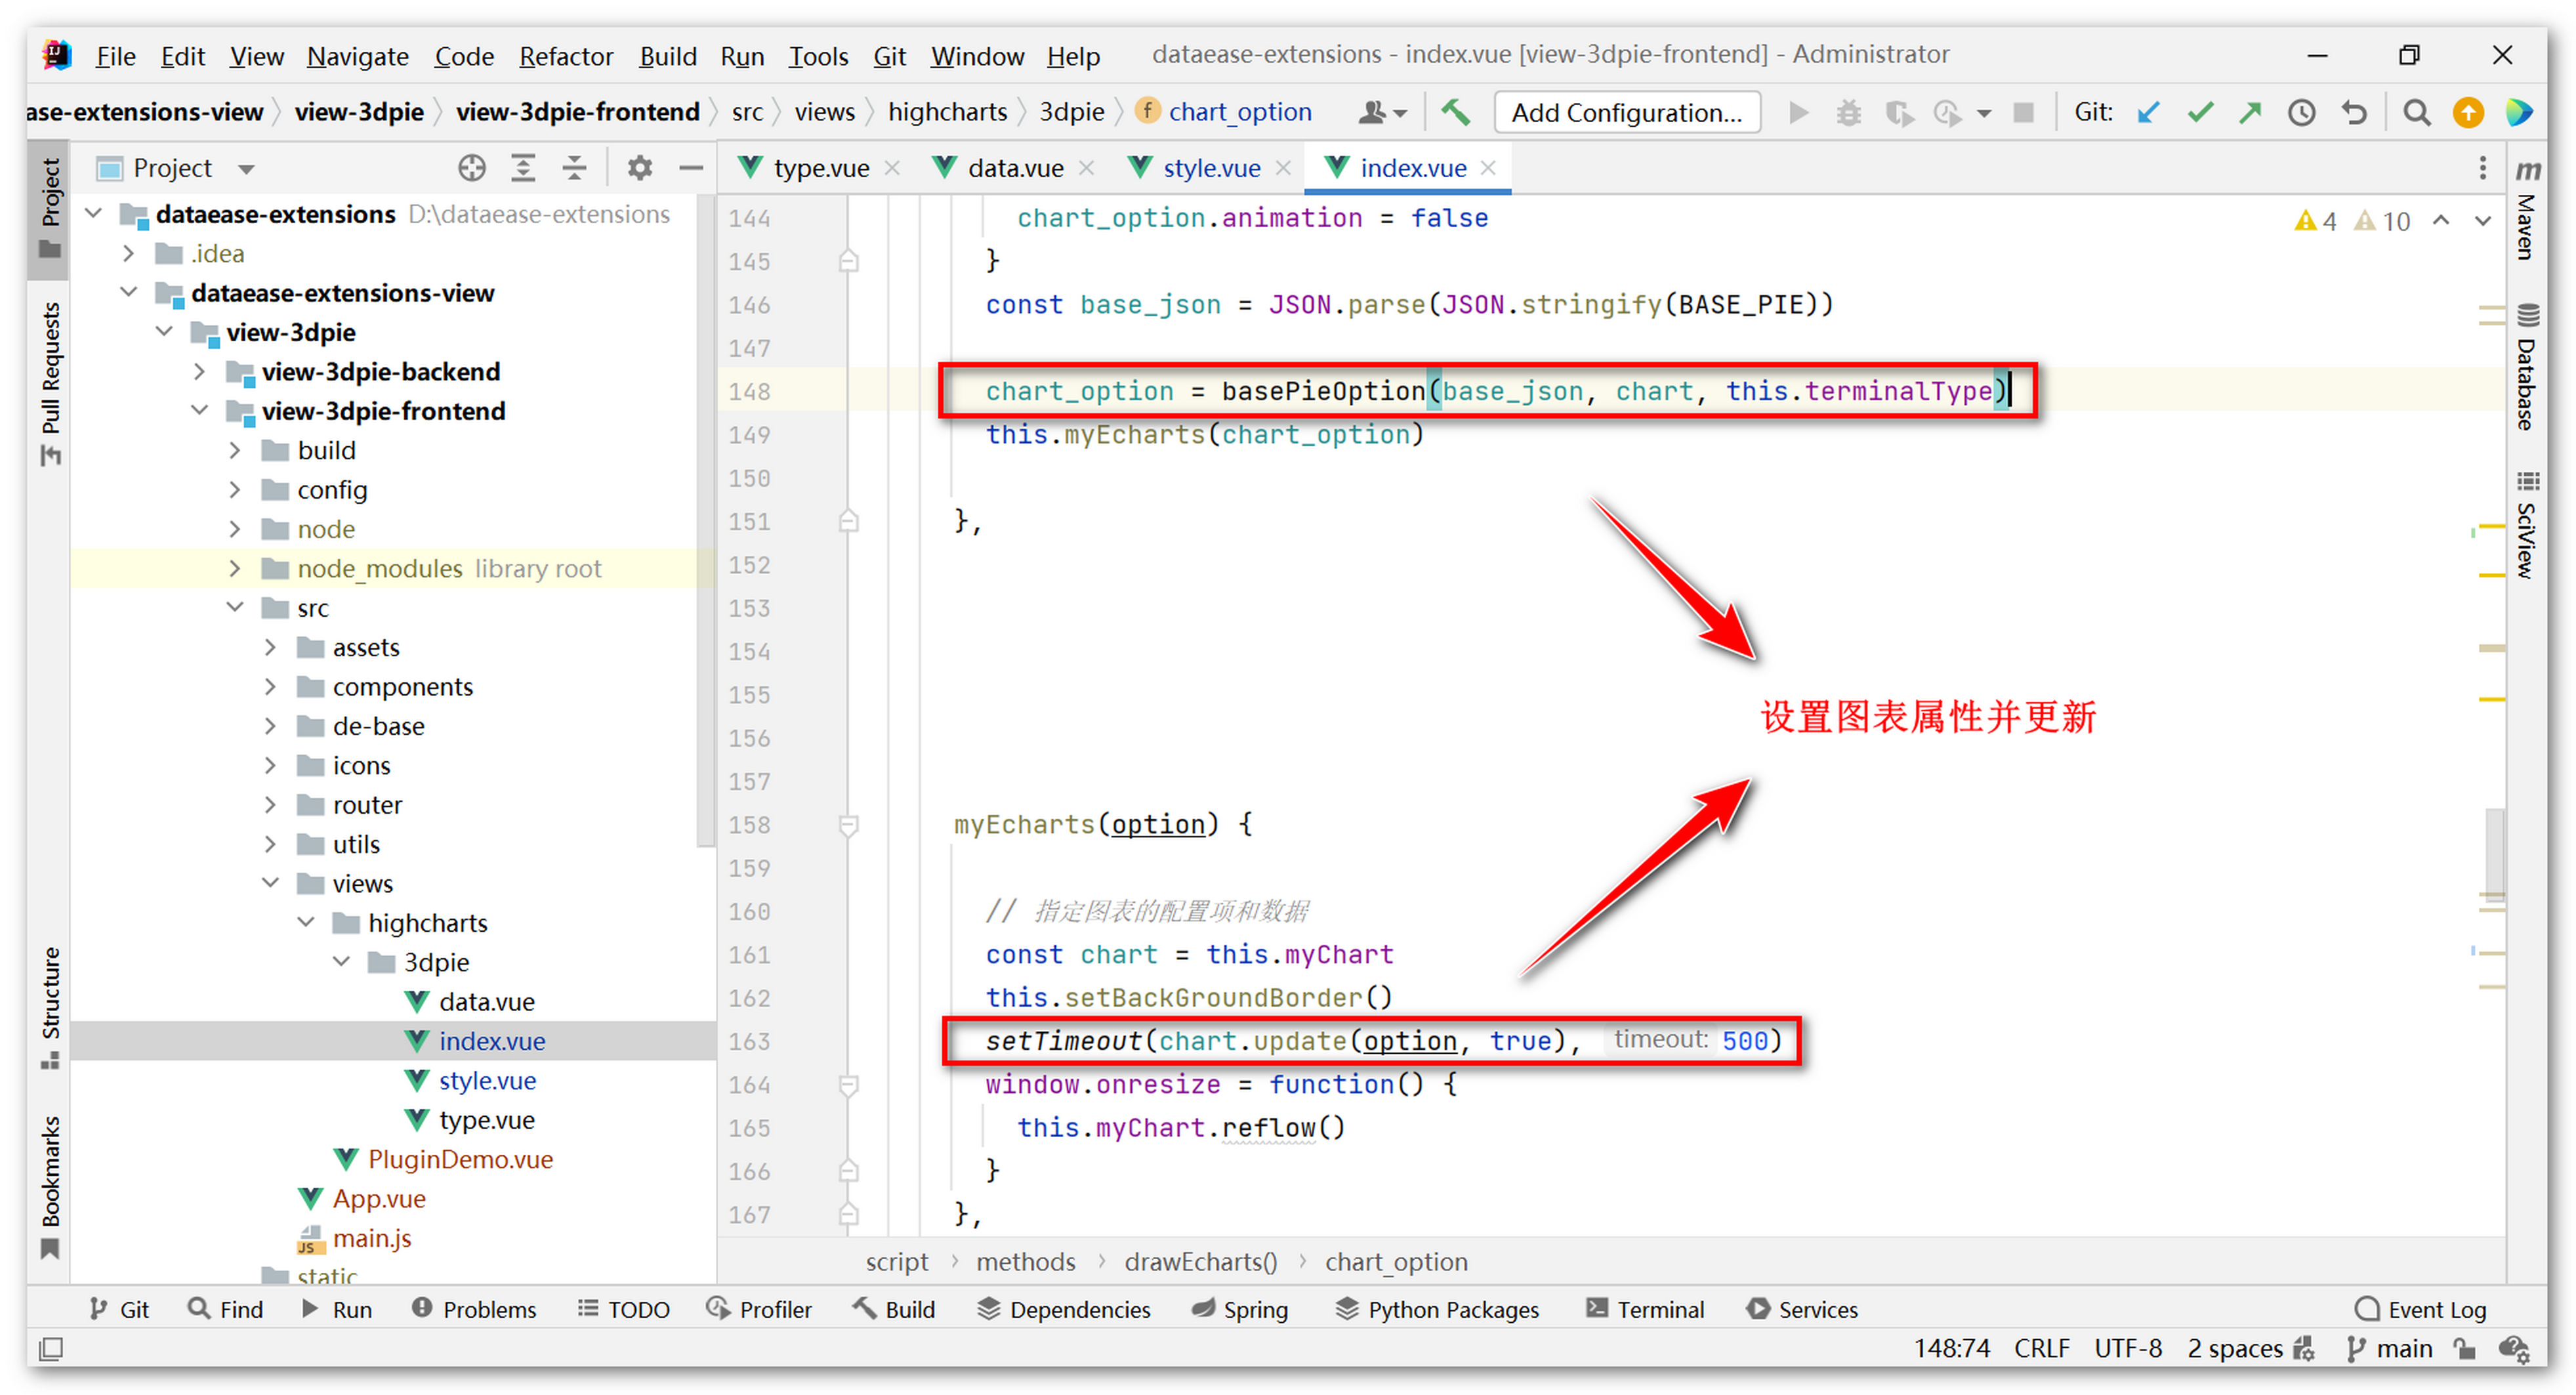
Task: Click the Build project hammer icon
Action: point(1455,112)
